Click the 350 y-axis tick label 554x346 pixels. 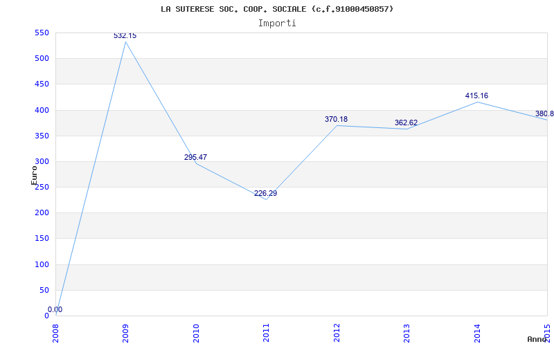42,136
